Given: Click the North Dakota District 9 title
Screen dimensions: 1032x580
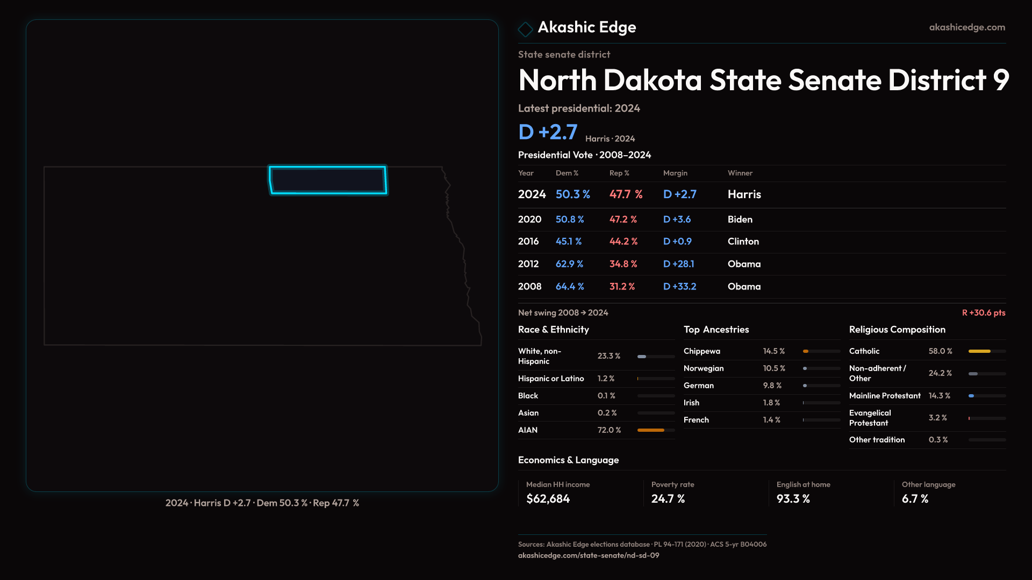Looking at the screenshot, I should pyautogui.click(x=763, y=81).
